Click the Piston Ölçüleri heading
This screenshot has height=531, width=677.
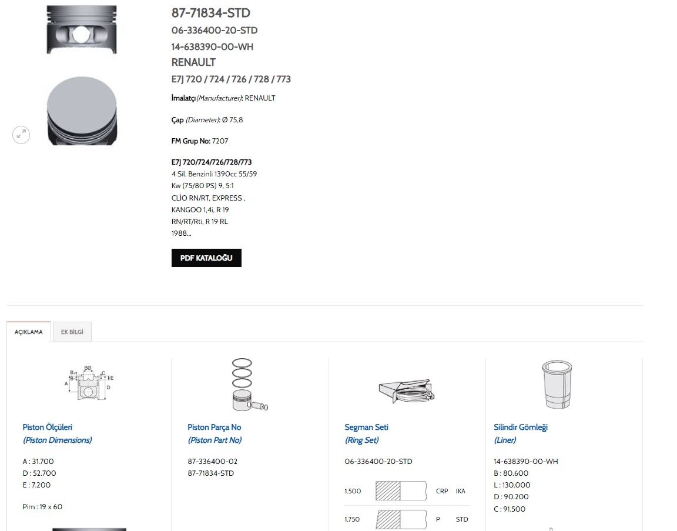click(48, 428)
